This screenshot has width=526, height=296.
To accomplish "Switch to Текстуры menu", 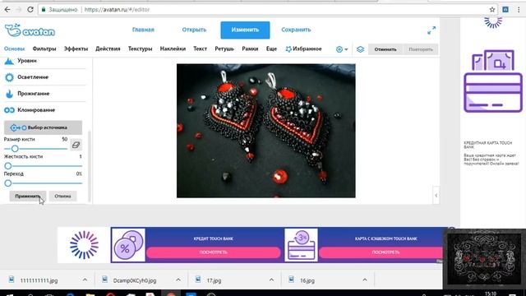I will pyautogui.click(x=141, y=49).
